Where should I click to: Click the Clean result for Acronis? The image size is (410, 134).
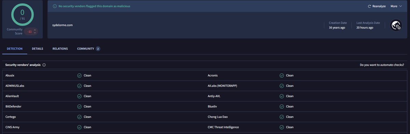(x=290, y=75)
